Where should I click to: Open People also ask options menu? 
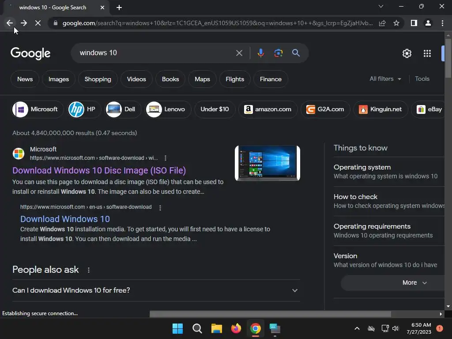pos(88,270)
